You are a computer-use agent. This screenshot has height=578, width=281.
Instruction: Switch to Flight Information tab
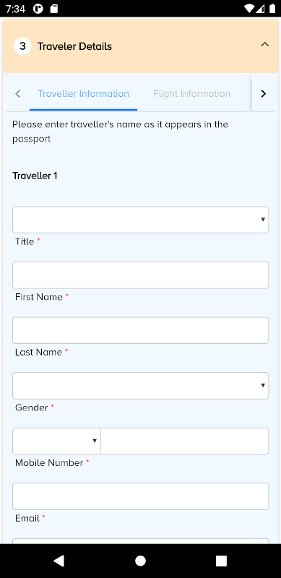pyautogui.click(x=191, y=94)
